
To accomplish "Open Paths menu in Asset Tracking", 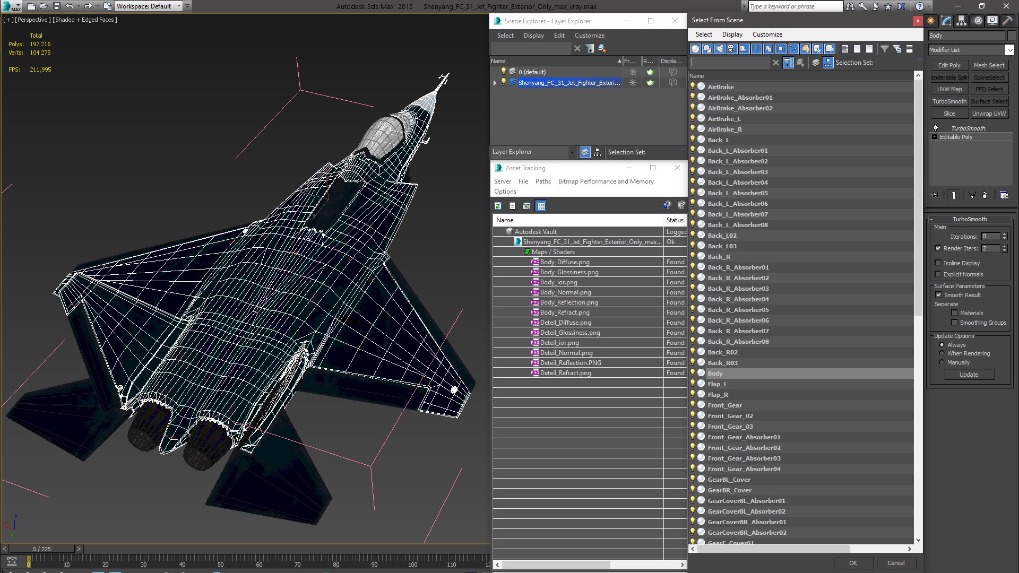I will (543, 181).
